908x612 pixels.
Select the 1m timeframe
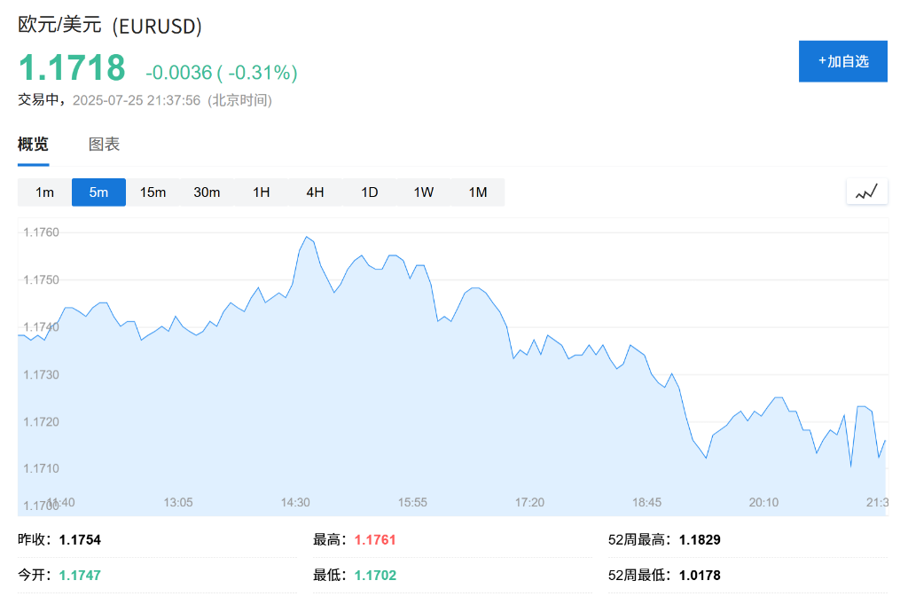44,192
